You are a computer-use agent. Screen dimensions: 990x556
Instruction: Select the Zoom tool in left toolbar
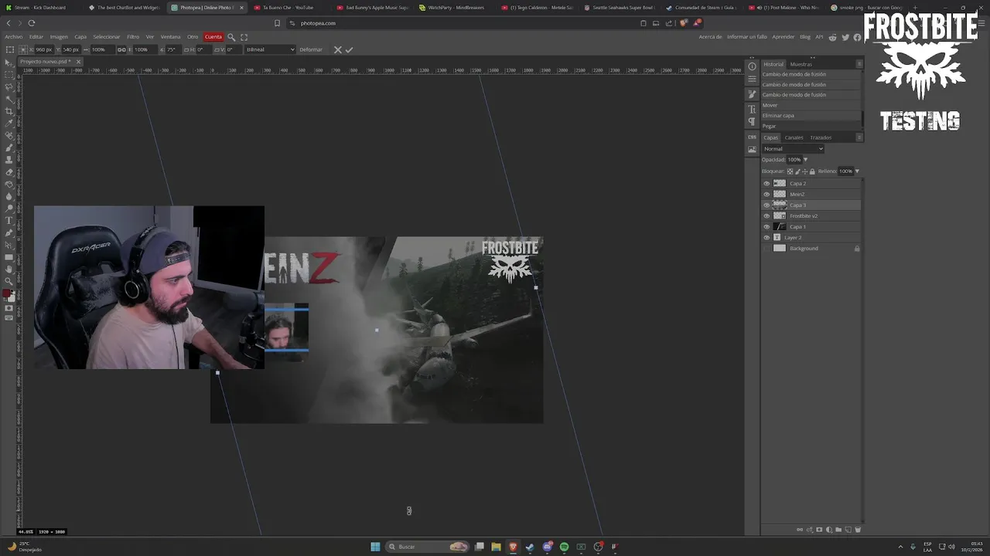point(9,280)
